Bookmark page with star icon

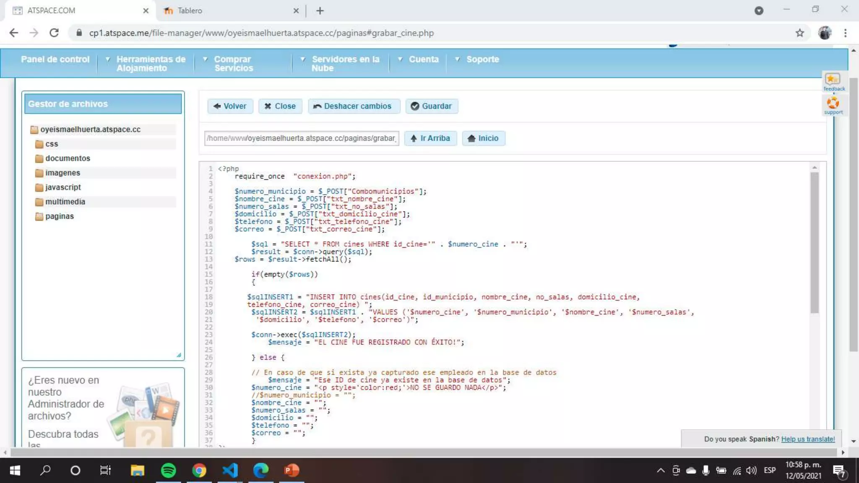pos(799,33)
